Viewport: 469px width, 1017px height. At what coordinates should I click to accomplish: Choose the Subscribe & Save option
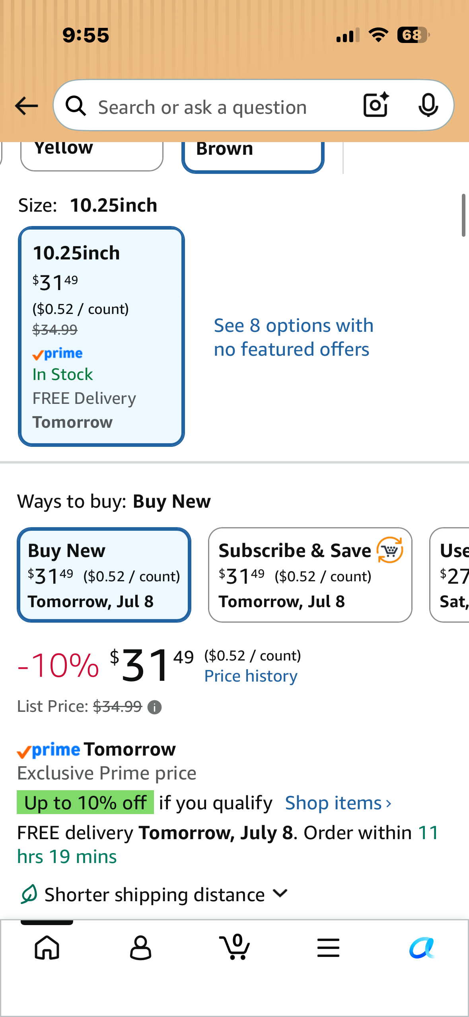click(310, 575)
